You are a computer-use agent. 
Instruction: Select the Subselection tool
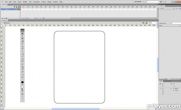22,36
